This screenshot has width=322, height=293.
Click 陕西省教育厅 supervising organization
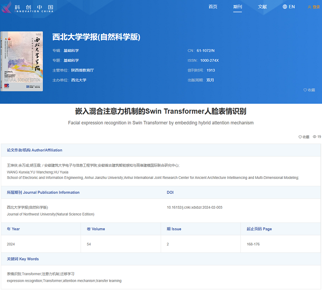point(82,70)
